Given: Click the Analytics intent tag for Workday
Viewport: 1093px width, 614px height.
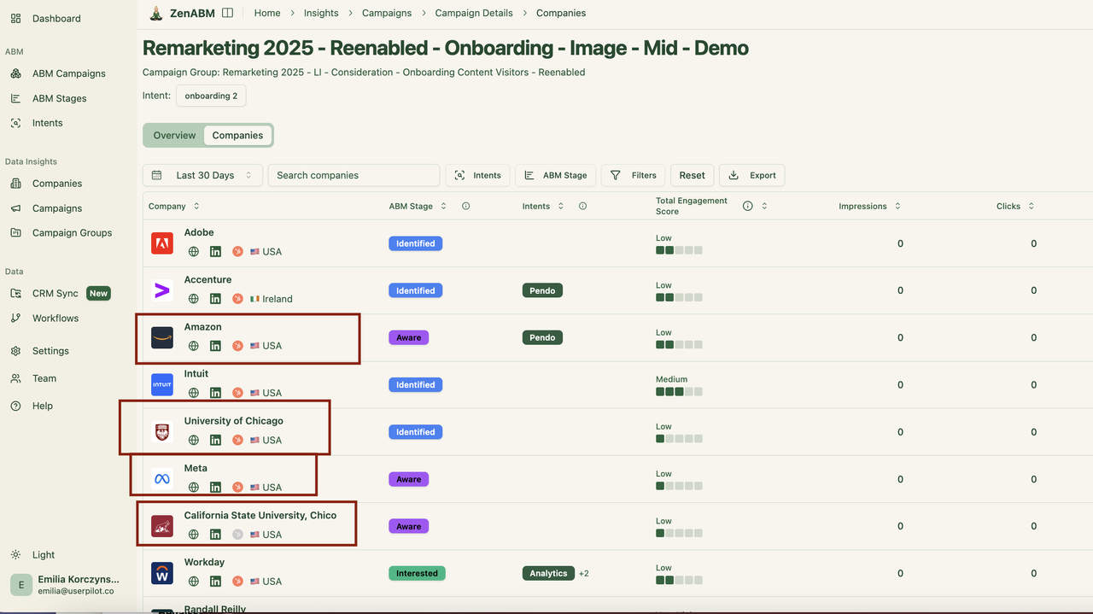Looking at the screenshot, I should [548, 573].
